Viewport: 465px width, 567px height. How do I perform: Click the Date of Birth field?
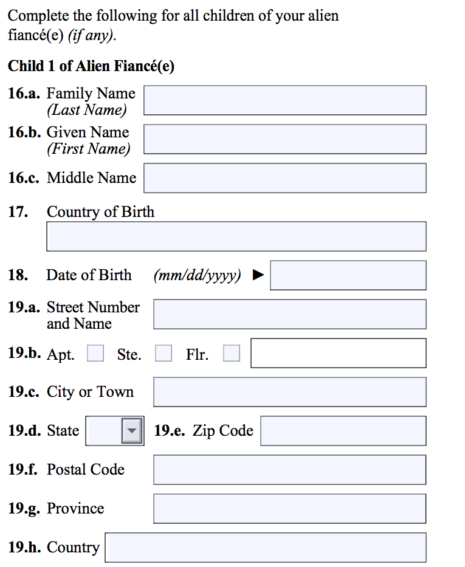[x=348, y=275]
